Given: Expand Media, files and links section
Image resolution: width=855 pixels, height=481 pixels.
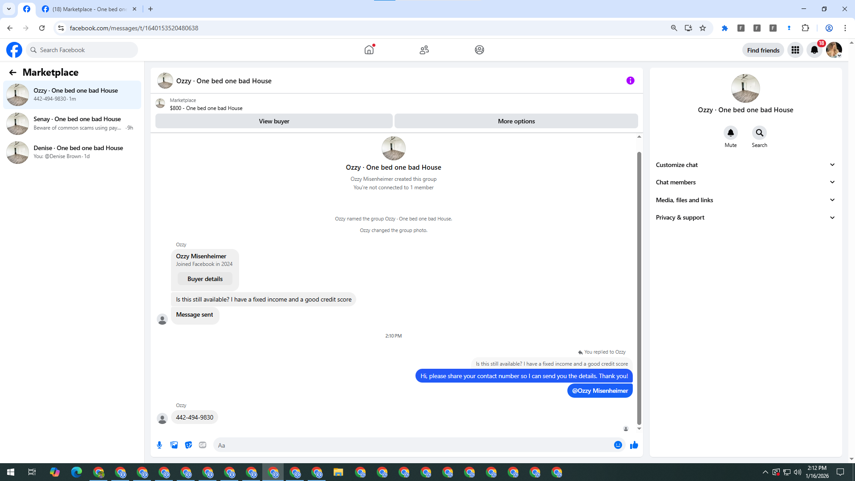Looking at the screenshot, I should [x=745, y=200].
